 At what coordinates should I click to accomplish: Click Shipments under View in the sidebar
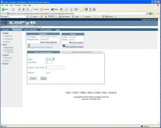[x=9, y=47]
